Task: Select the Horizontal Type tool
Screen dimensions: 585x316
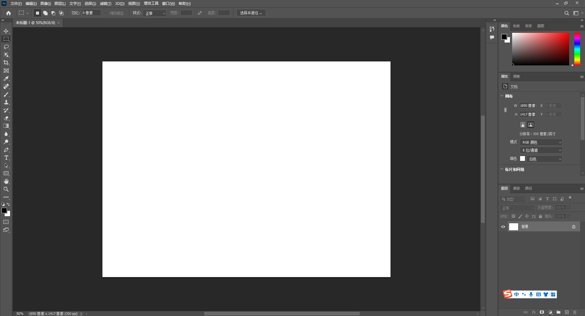Action: (x=6, y=158)
